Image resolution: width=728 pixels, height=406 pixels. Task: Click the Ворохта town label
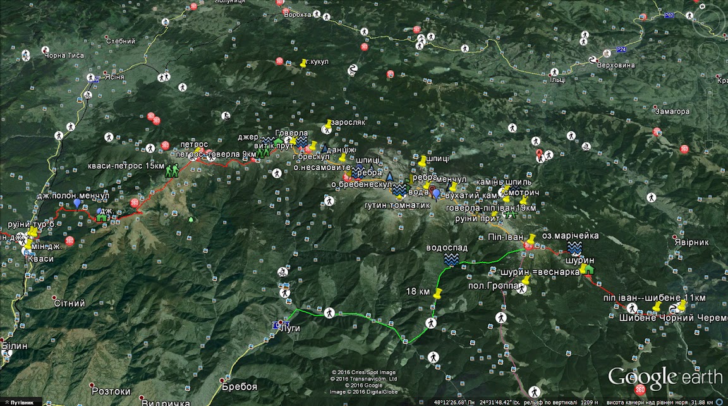pyautogui.click(x=298, y=15)
